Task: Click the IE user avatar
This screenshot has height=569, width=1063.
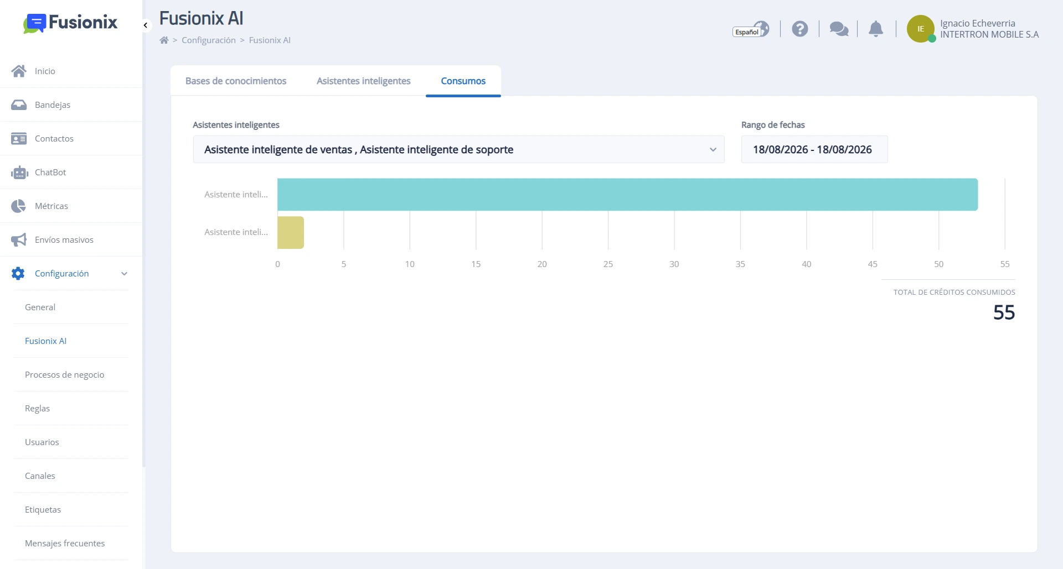Action: pos(921,29)
